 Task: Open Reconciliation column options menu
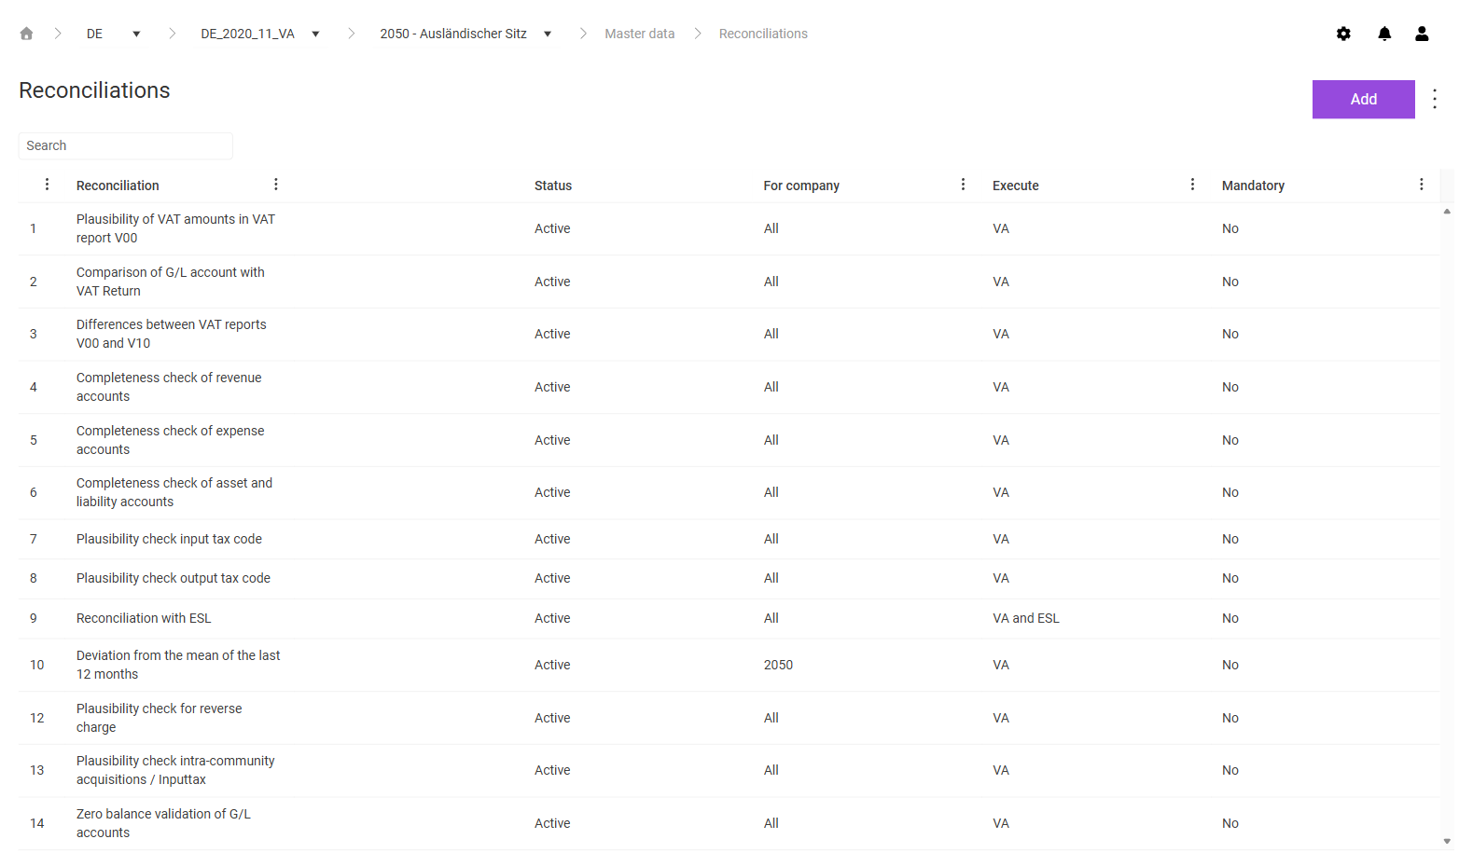pos(276,185)
